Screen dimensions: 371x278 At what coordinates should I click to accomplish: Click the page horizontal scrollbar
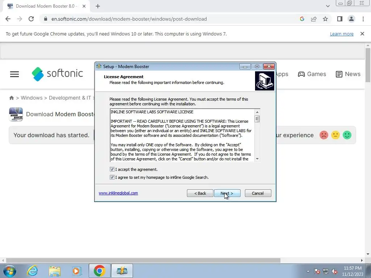pyautogui.click(x=143, y=260)
